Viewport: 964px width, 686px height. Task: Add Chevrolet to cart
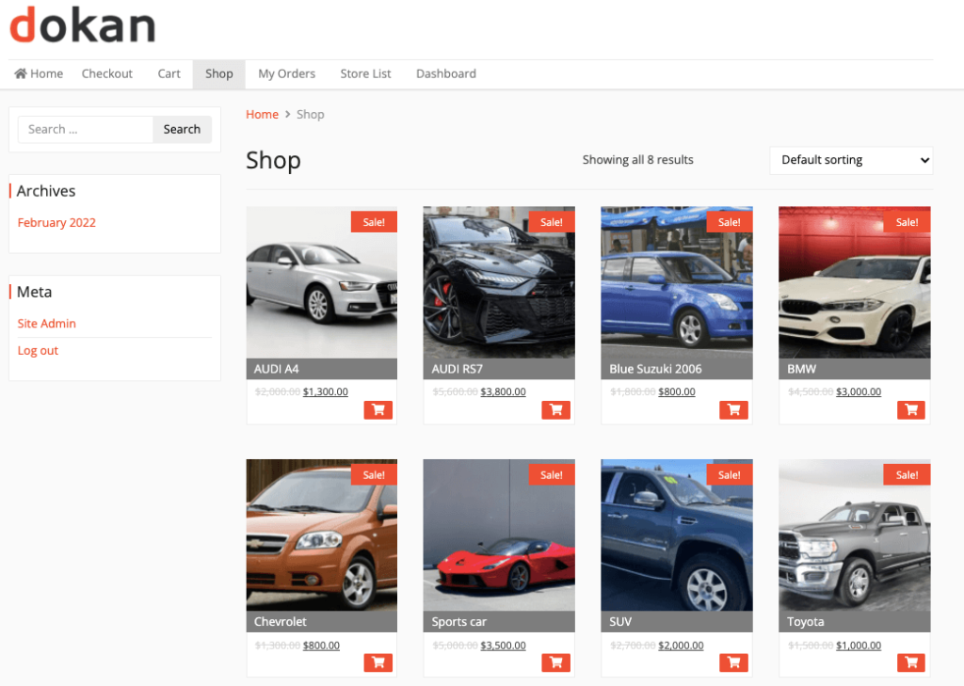tap(378, 662)
